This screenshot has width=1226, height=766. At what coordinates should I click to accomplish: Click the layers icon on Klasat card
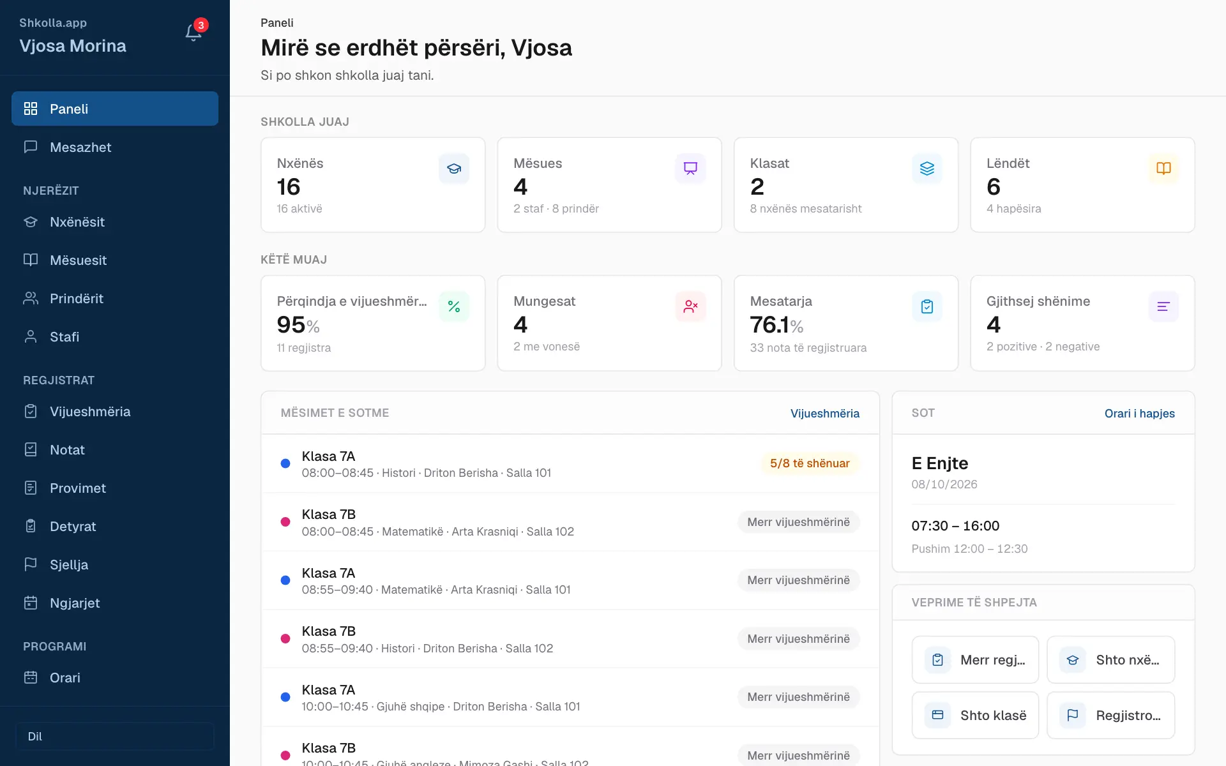pos(927,169)
